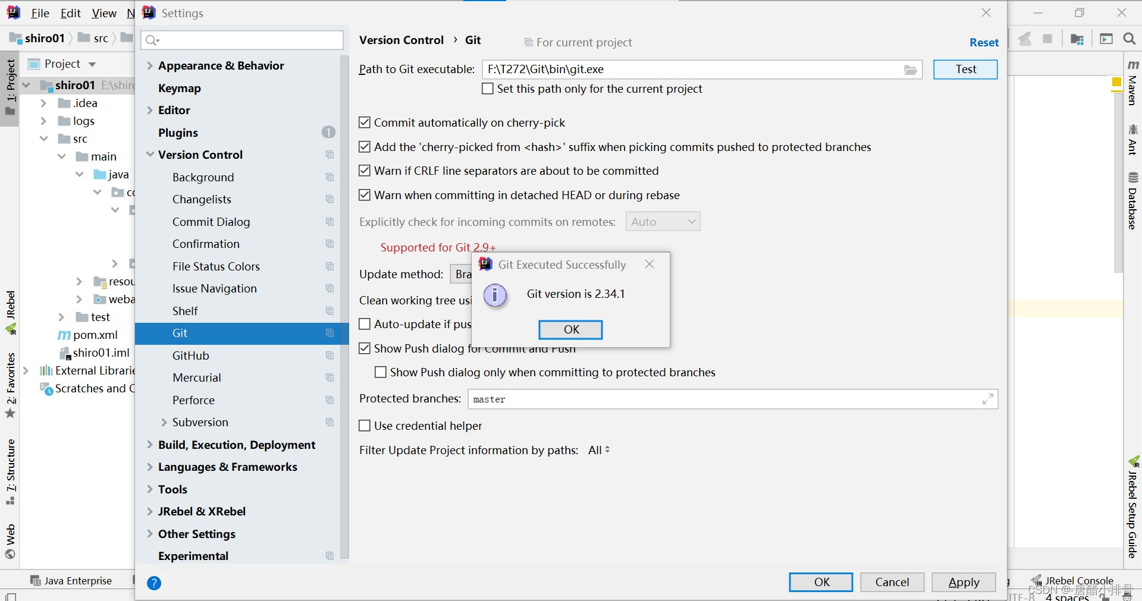Expand the Editor settings group
This screenshot has height=601, width=1142.
(150, 110)
